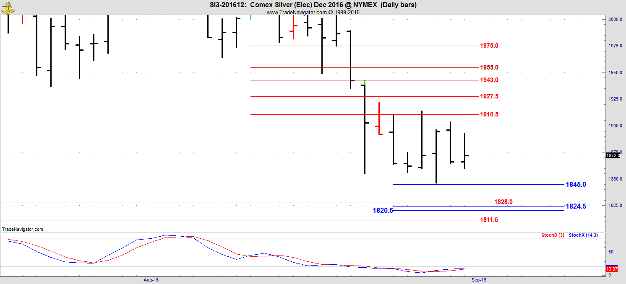Select the 1910.5 red level label
This screenshot has height=284, width=626.
click(489, 114)
